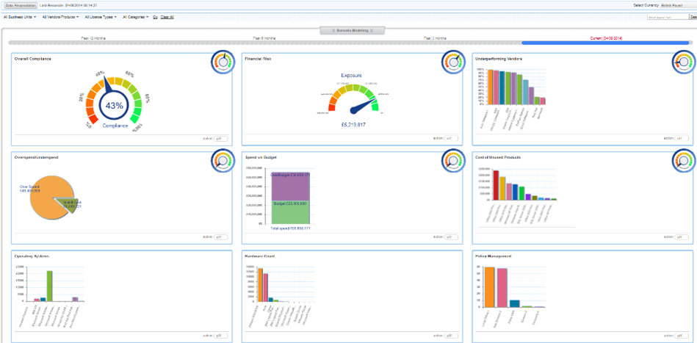Select the Past 12 Months period
This screenshot has width=697, height=343.
click(x=94, y=37)
